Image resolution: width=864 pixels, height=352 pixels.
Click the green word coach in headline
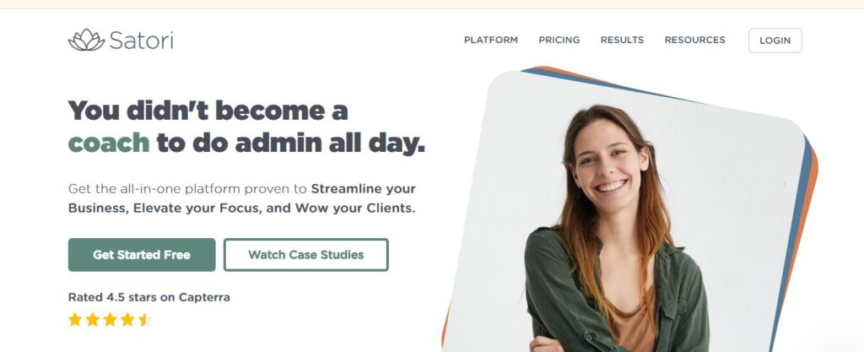[x=109, y=144]
